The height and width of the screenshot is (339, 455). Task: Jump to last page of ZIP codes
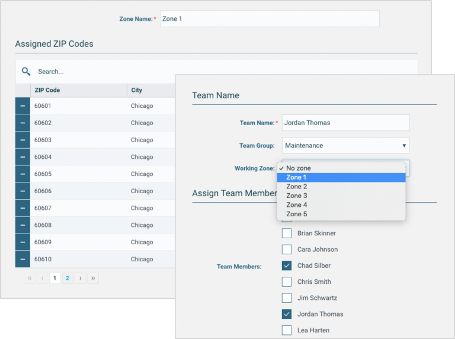tap(93, 278)
